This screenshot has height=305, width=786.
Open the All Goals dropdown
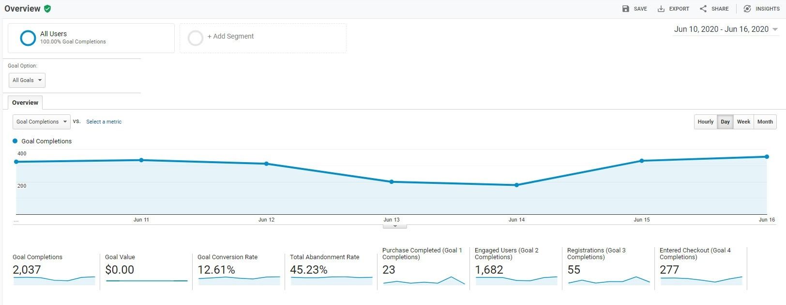pos(27,80)
